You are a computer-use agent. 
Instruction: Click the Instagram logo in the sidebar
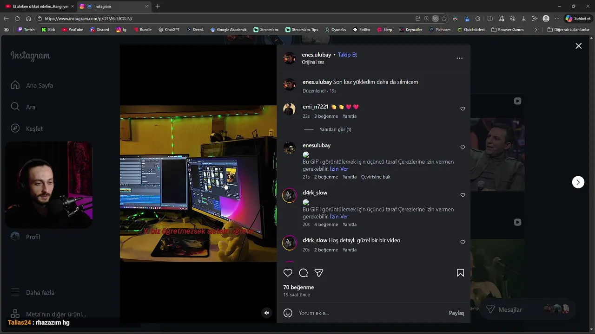30,56
